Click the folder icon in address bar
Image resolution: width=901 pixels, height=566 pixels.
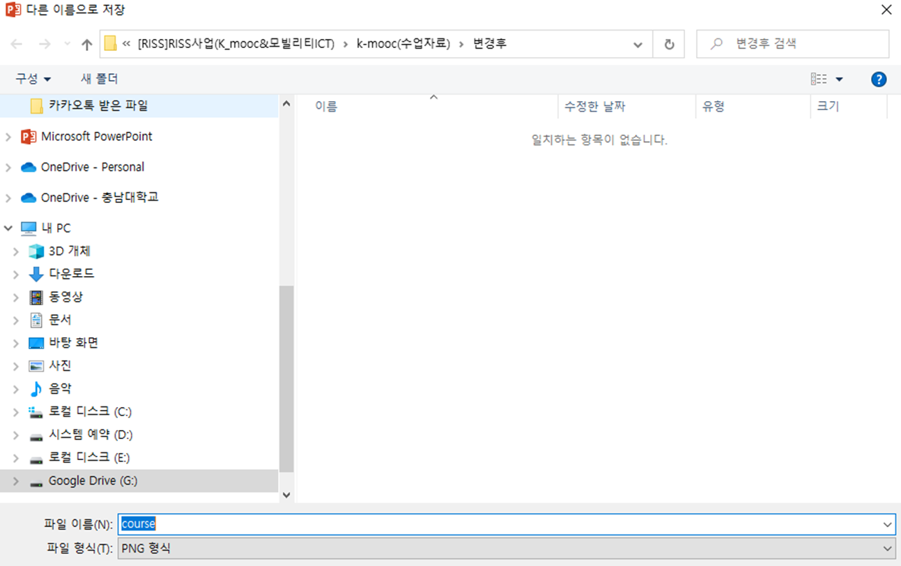pyautogui.click(x=110, y=43)
